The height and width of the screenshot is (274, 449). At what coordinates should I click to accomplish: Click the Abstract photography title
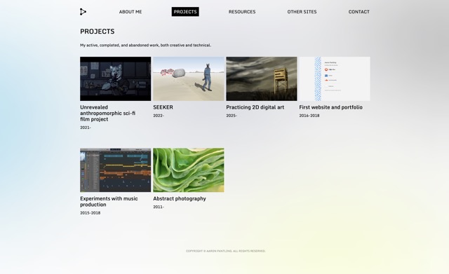pos(180,198)
